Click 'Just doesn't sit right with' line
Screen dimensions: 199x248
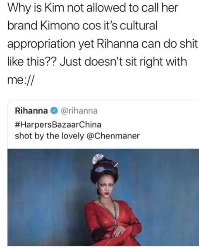click(123, 62)
